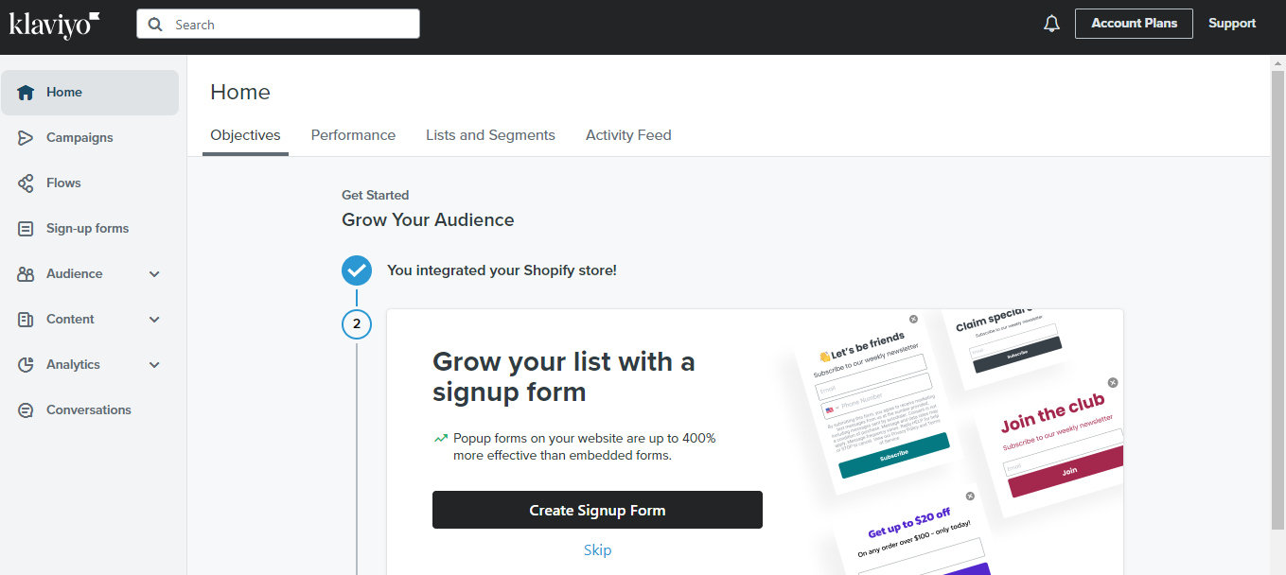Open the notifications bell
Image resolution: width=1286 pixels, height=575 pixels.
(1051, 24)
